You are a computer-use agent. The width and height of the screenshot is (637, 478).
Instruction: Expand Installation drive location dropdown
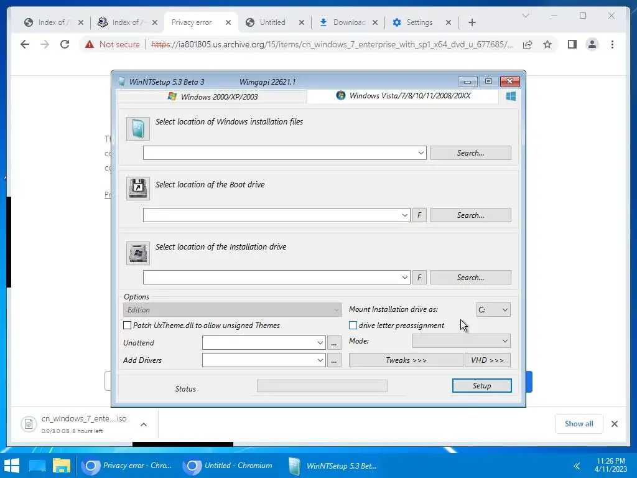(404, 277)
